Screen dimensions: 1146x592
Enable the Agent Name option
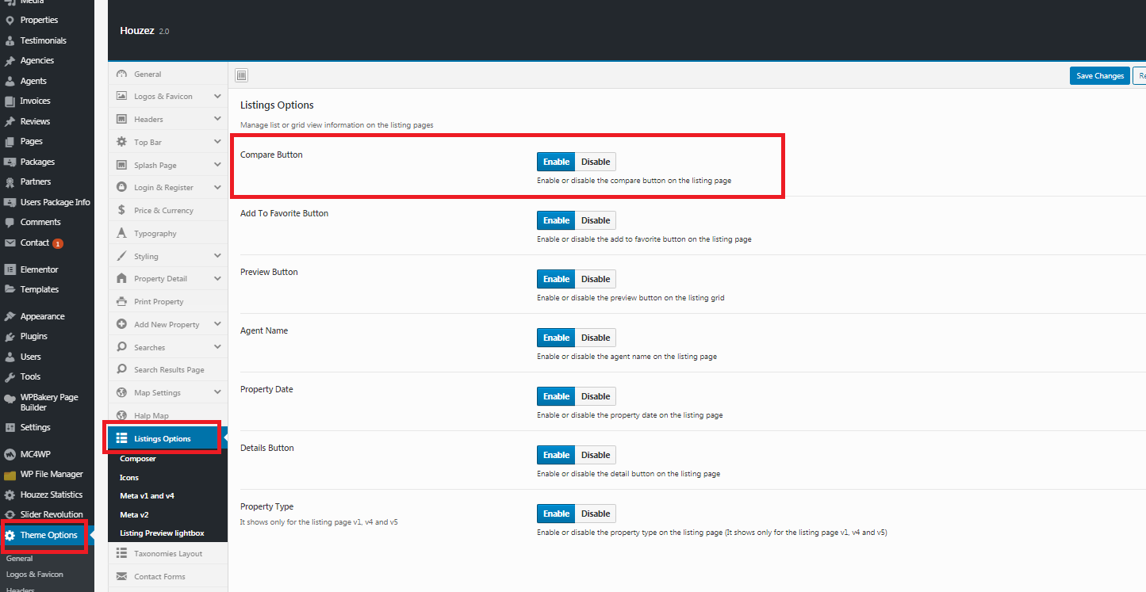[556, 338]
